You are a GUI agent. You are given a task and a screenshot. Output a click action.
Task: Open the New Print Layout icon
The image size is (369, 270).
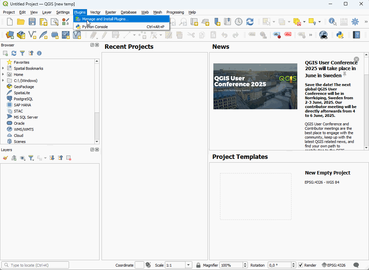(43, 22)
